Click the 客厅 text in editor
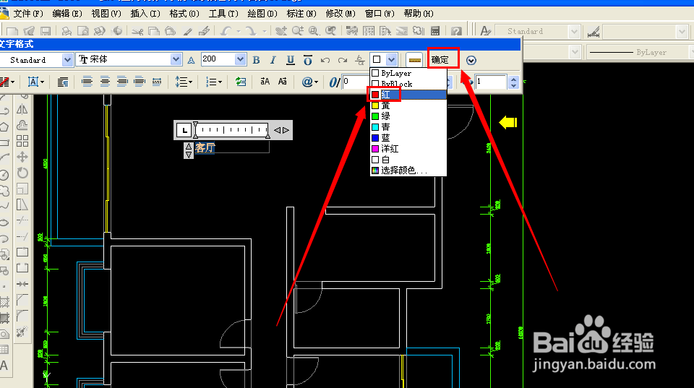Viewport: 694px width, 388px height. click(205, 148)
